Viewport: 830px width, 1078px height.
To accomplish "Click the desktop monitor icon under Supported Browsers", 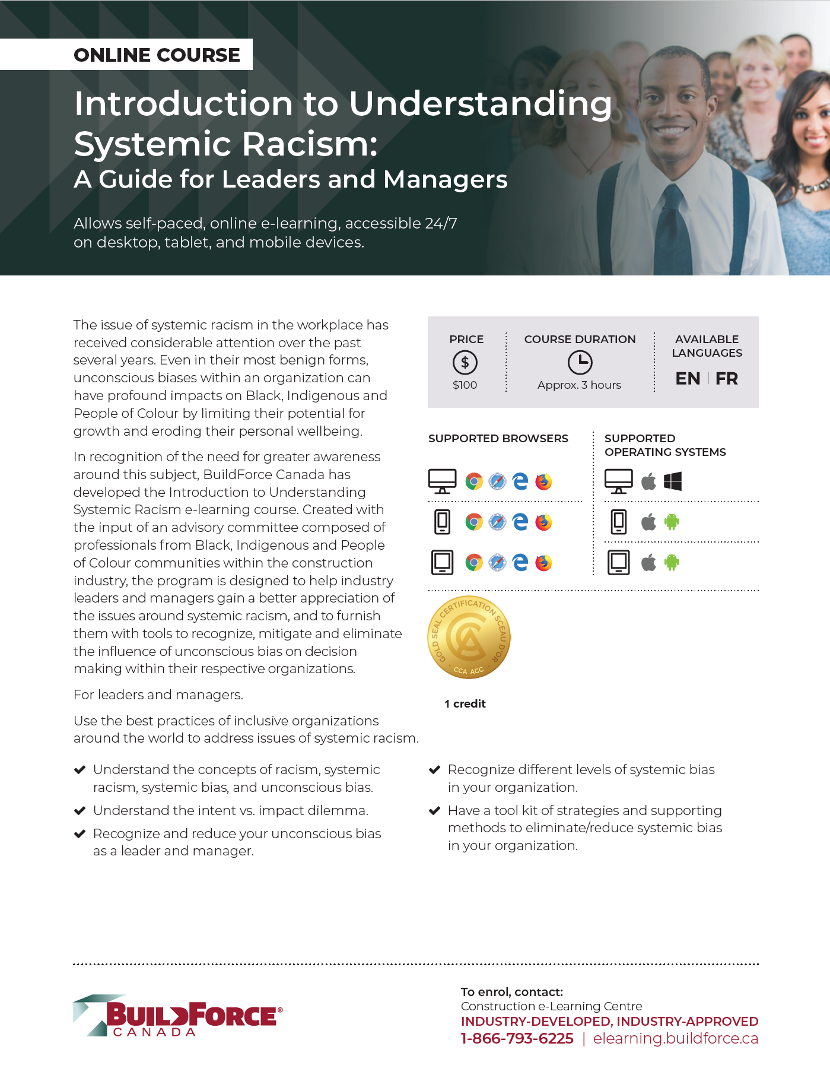I will click(x=442, y=481).
